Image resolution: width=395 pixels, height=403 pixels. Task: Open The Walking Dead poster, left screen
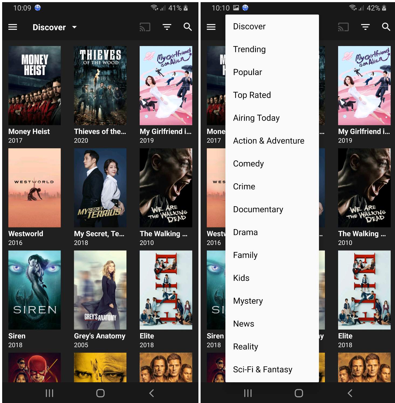point(166,188)
